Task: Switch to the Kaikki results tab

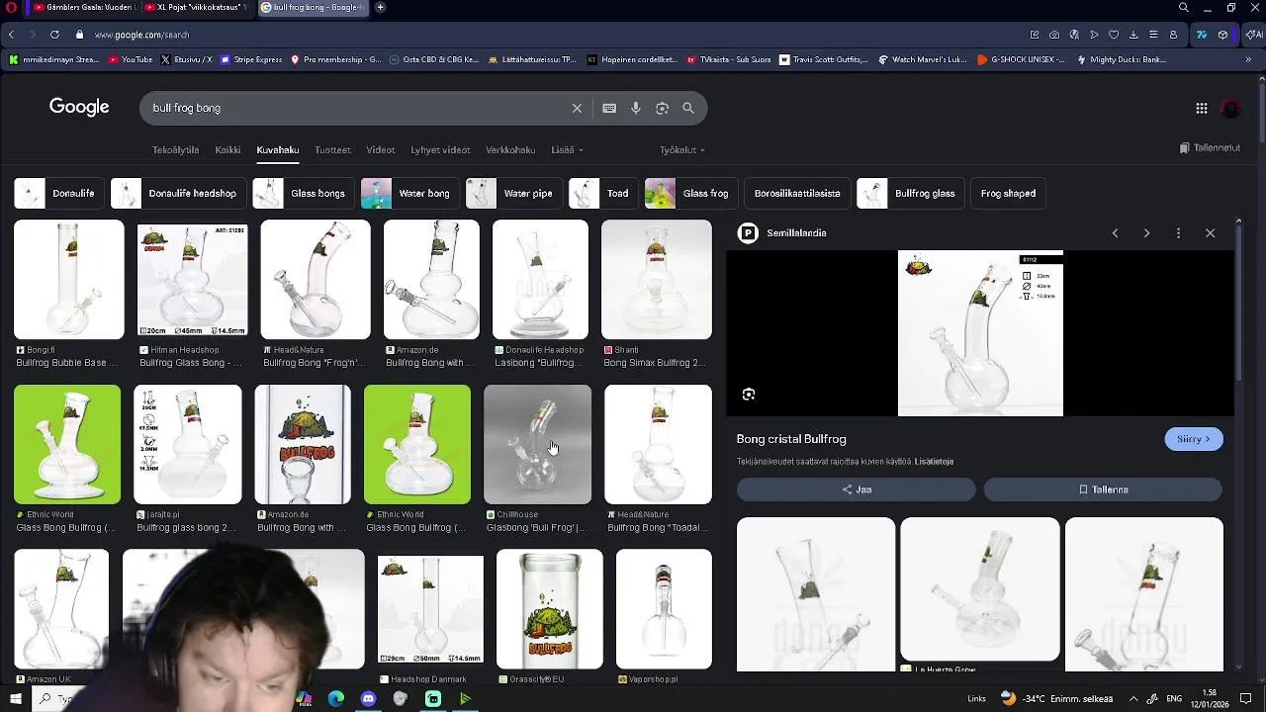Action: click(x=227, y=150)
